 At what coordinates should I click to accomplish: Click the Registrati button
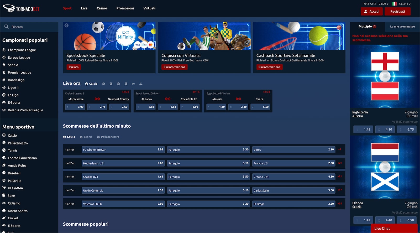click(397, 11)
